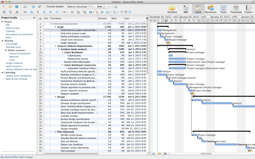Switch to the WBS view

click(x=186, y=9)
